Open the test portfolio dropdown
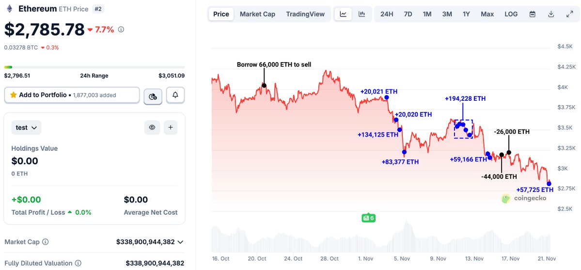The height and width of the screenshot is (270, 581). click(26, 127)
